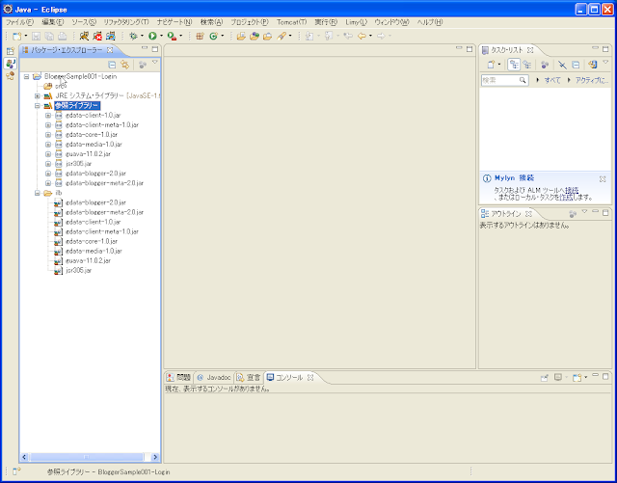Image resolution: width=617 pixels, height=483 pixels.
Task: Expand gdata-client-1.0.jar under referenced libraries
Action: (48, 116)
